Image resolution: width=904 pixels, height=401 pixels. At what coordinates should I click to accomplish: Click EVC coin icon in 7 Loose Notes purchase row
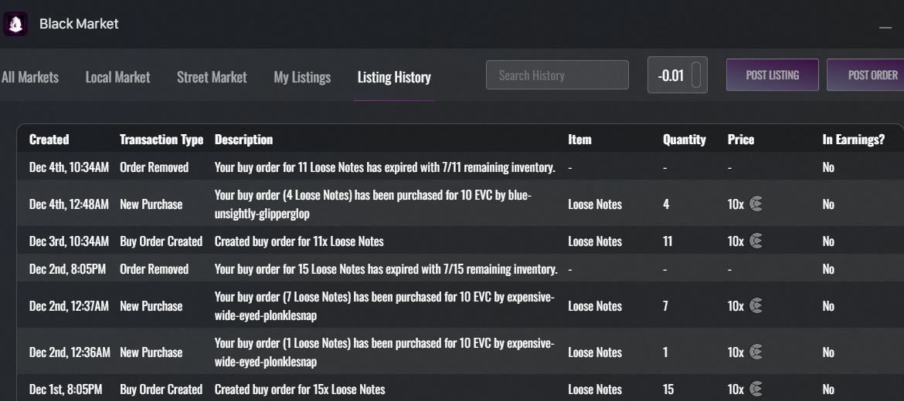pos(756,306)
